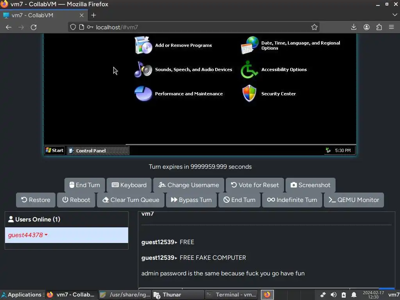Image resolution: width=400 pixels, height=300 pixels.
Task: Click the VM system tray network icon
Action: coord(328,150)
